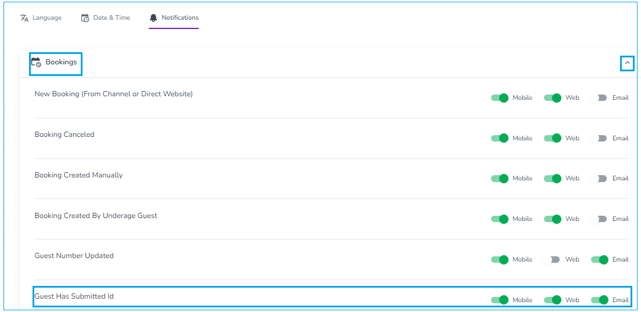Screen dimensions: 641x312
Task: Click the 'Booking Created By Underage Guest' label
Action: 96,216
